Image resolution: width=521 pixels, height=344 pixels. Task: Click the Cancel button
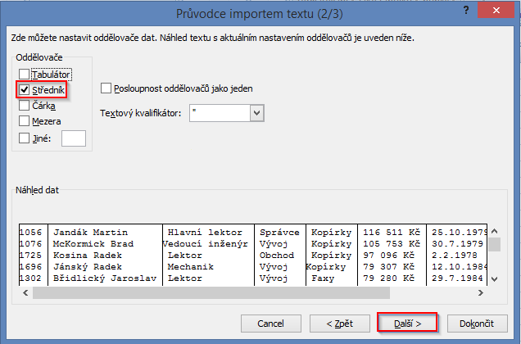pos(271,324)
